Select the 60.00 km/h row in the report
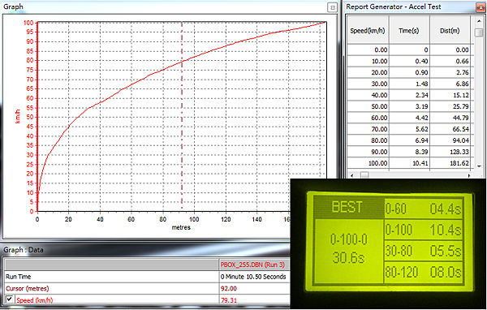Image resolution: width=487 pixels, height=310 pixels. click(408, 118)
